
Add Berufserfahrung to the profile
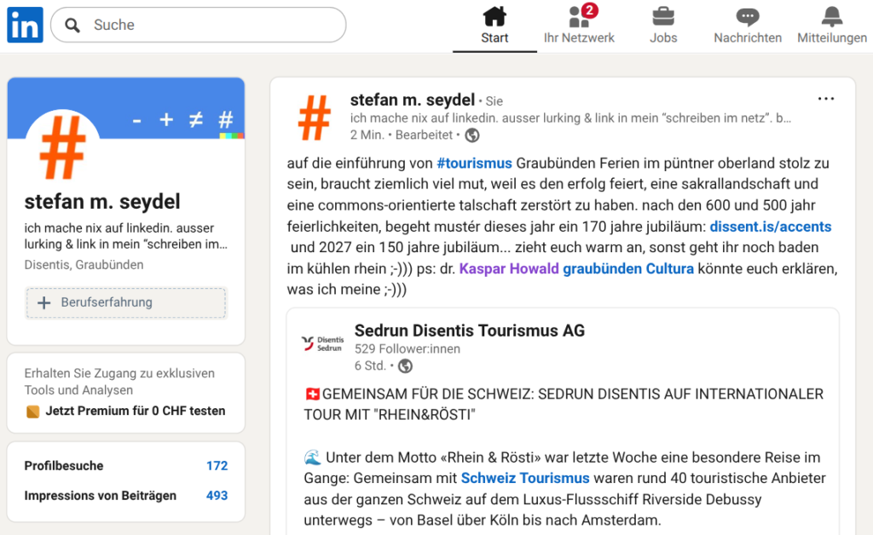pyautogui.click(x=126, y=302)
